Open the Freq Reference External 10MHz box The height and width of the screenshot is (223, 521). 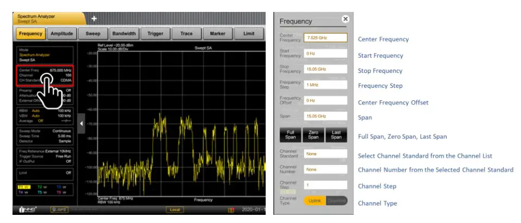tap(45, 156)
